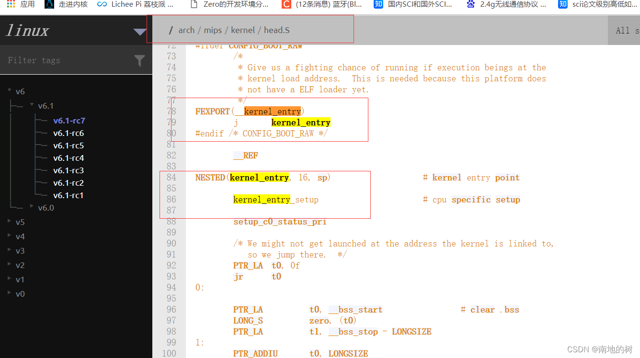Open the 2.4g无线通信协议 bookmark
Viewport: 640px width, 358px height.
click(507, 4)
